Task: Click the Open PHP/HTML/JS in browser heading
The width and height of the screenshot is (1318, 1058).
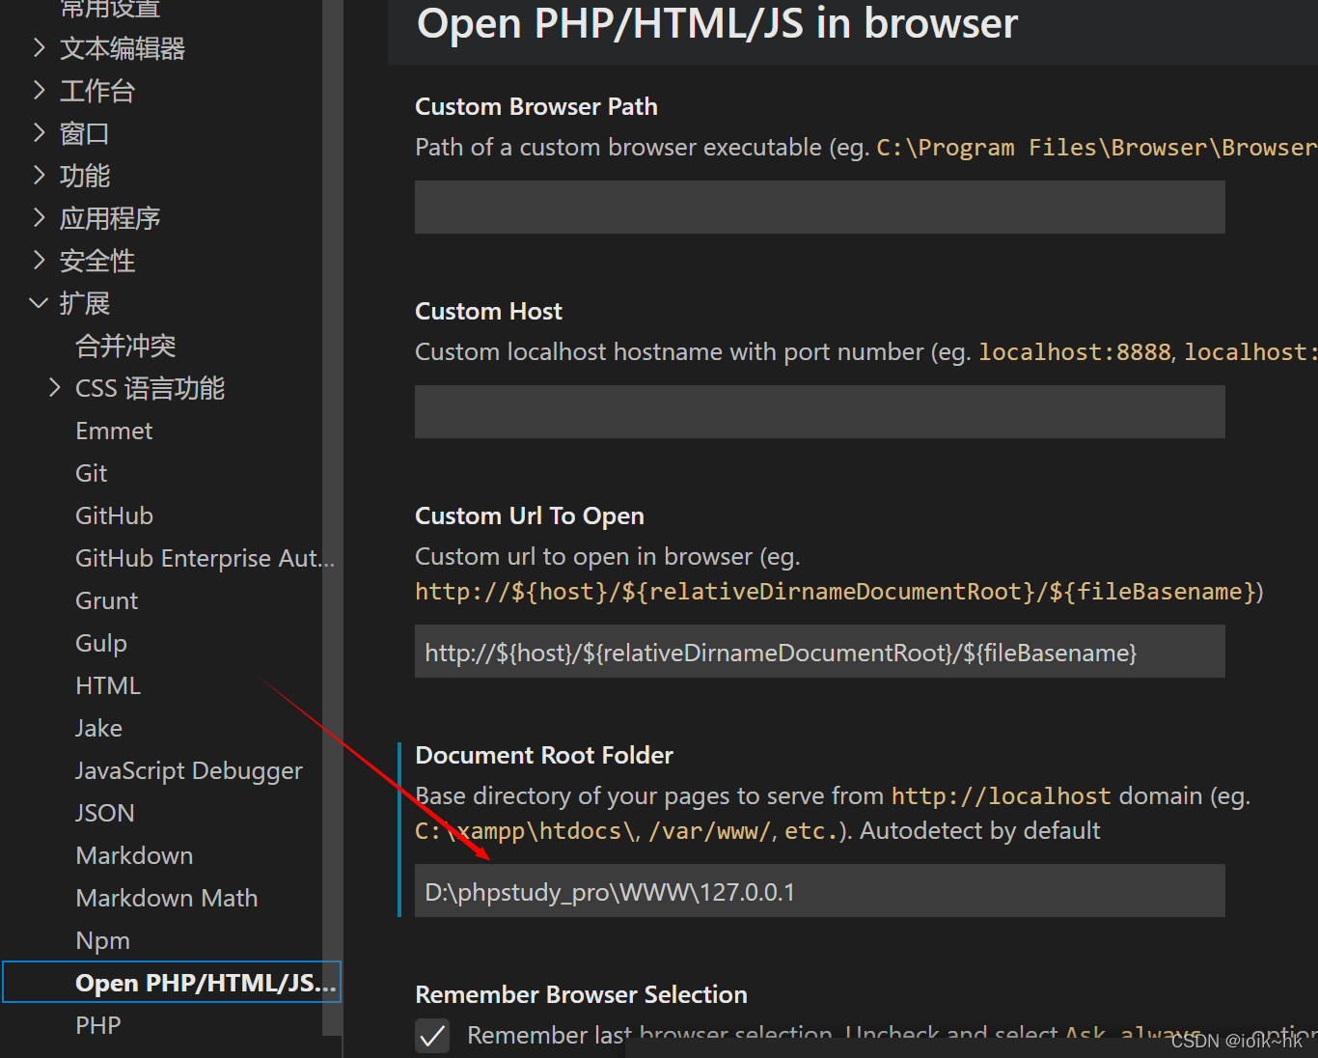Action: [x=717, y=23]
